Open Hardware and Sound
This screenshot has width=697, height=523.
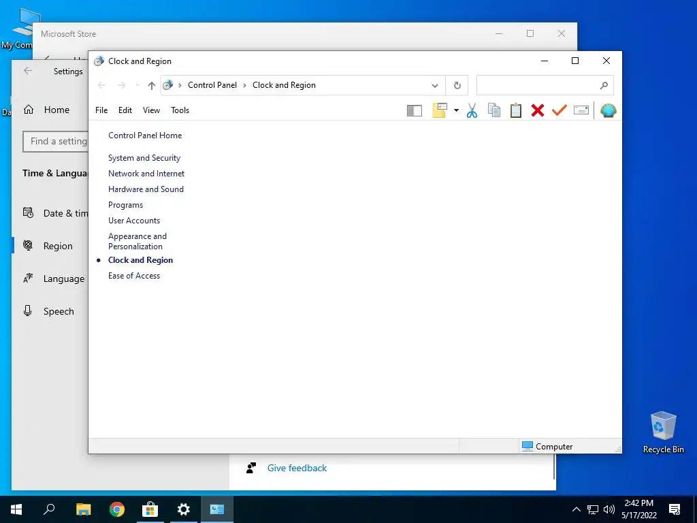coord(146,189)
